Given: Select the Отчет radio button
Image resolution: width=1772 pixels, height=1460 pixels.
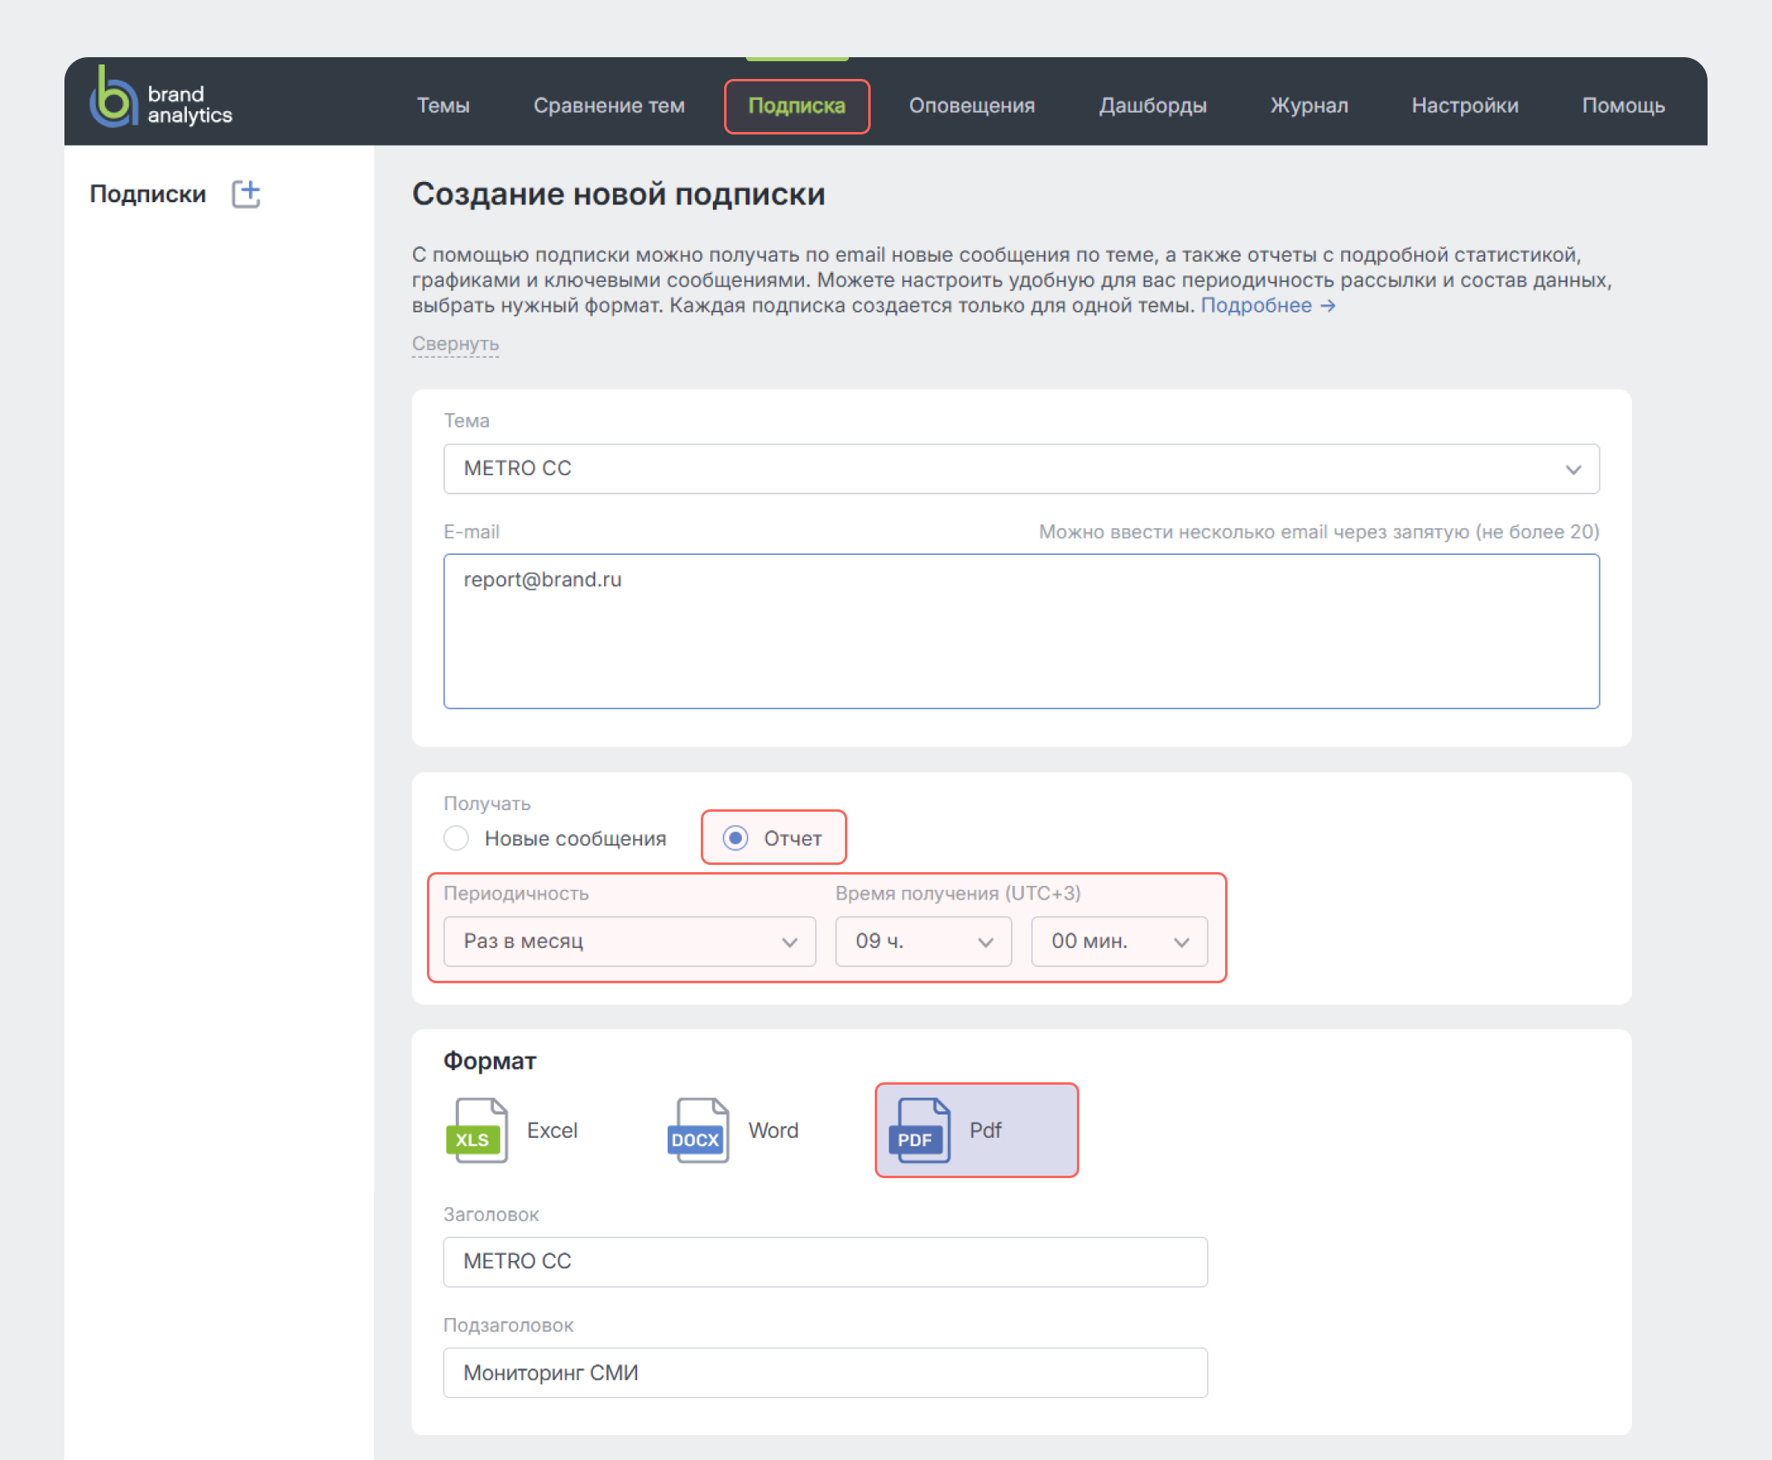Looking at the screenshot, I should coord(736,838).
